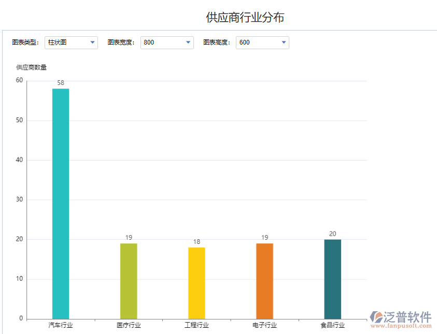Select the 汽车行业 category label
The height and width of the screenshot is (334, 437).
click(60, 325)
